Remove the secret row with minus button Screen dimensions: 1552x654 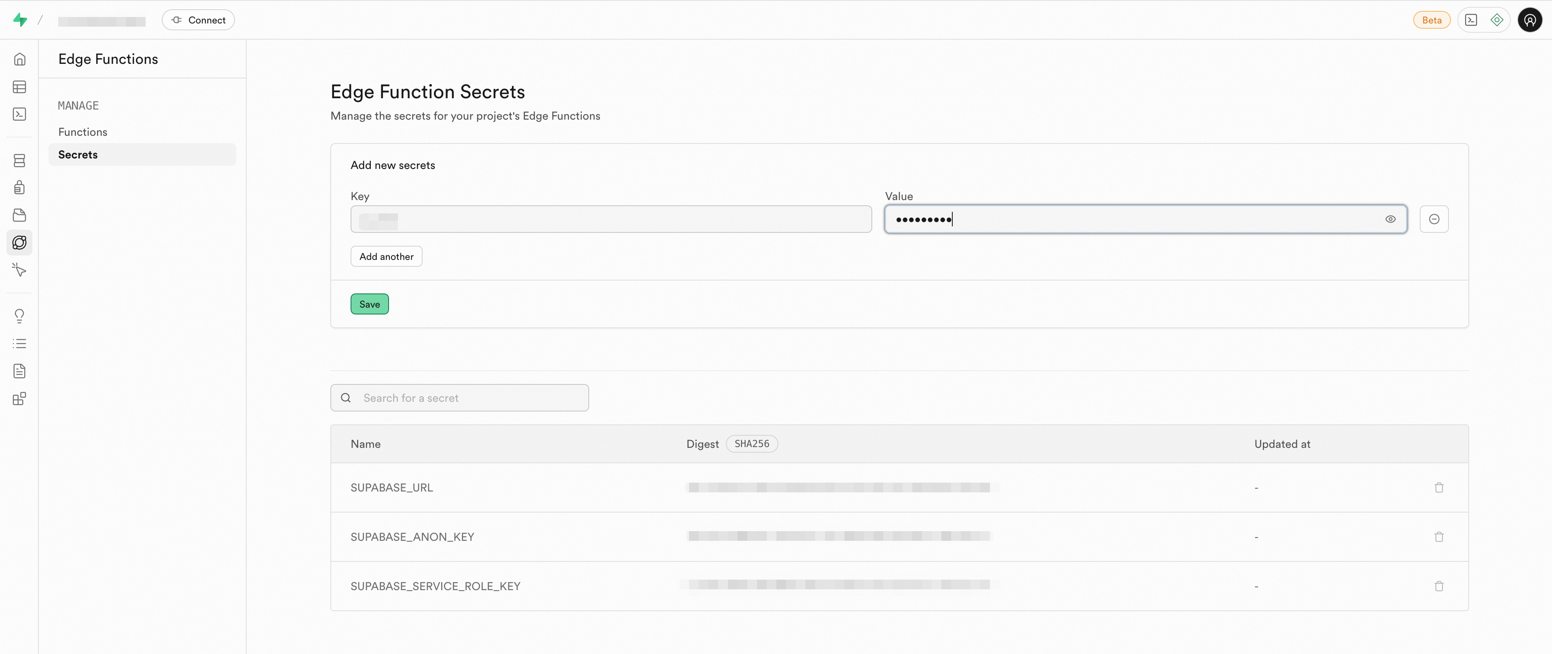tap(1434, 219)
